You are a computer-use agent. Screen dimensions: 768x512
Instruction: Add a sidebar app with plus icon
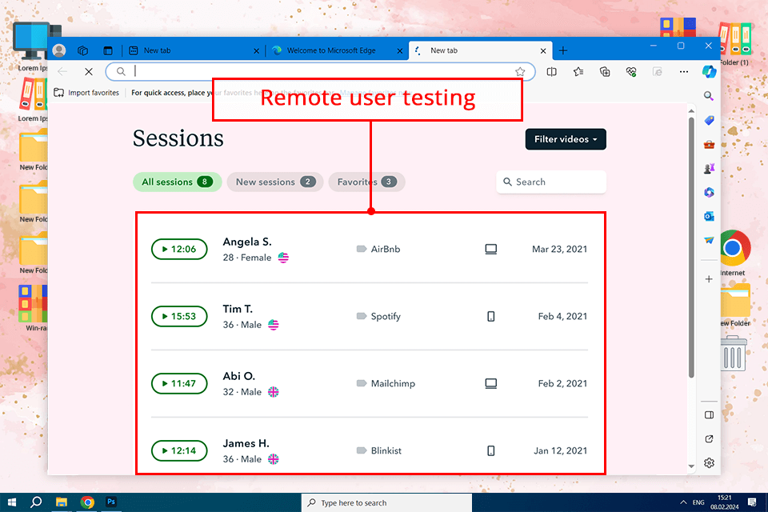(x=709, y=279)
